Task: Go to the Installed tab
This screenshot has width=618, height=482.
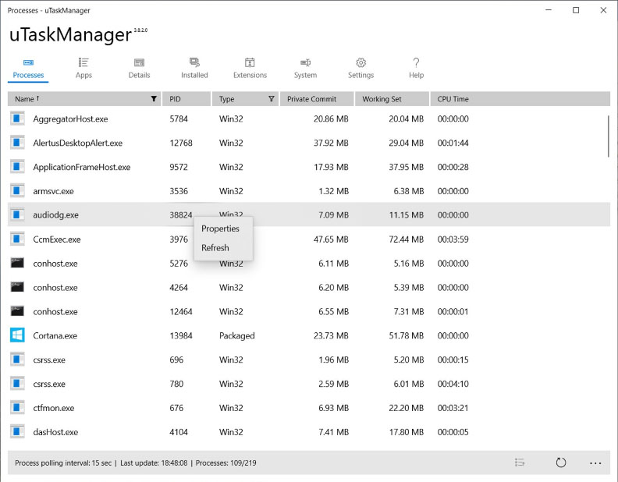Action: click(x=194, y=69)
